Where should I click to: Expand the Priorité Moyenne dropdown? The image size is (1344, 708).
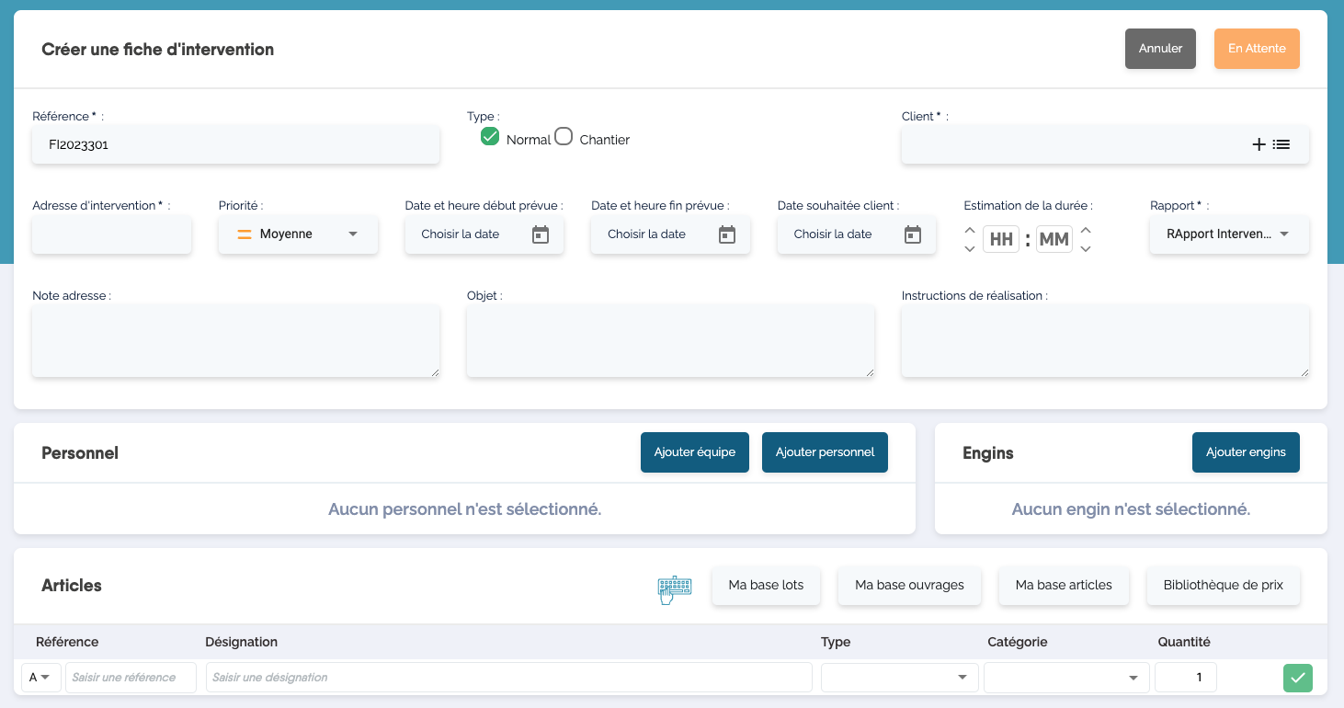tap(298, 234)
